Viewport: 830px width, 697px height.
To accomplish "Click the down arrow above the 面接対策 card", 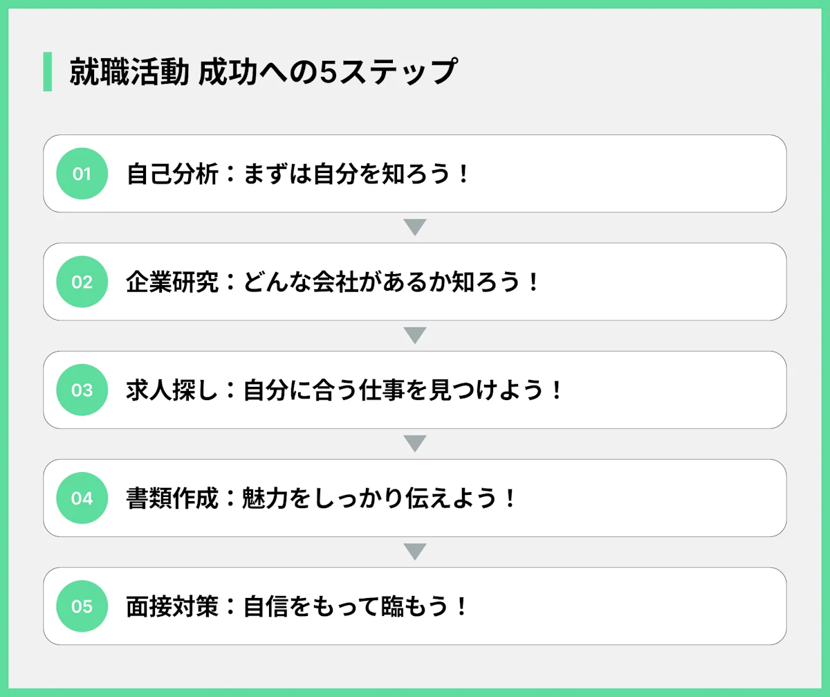I will click(x=414, y=552).
